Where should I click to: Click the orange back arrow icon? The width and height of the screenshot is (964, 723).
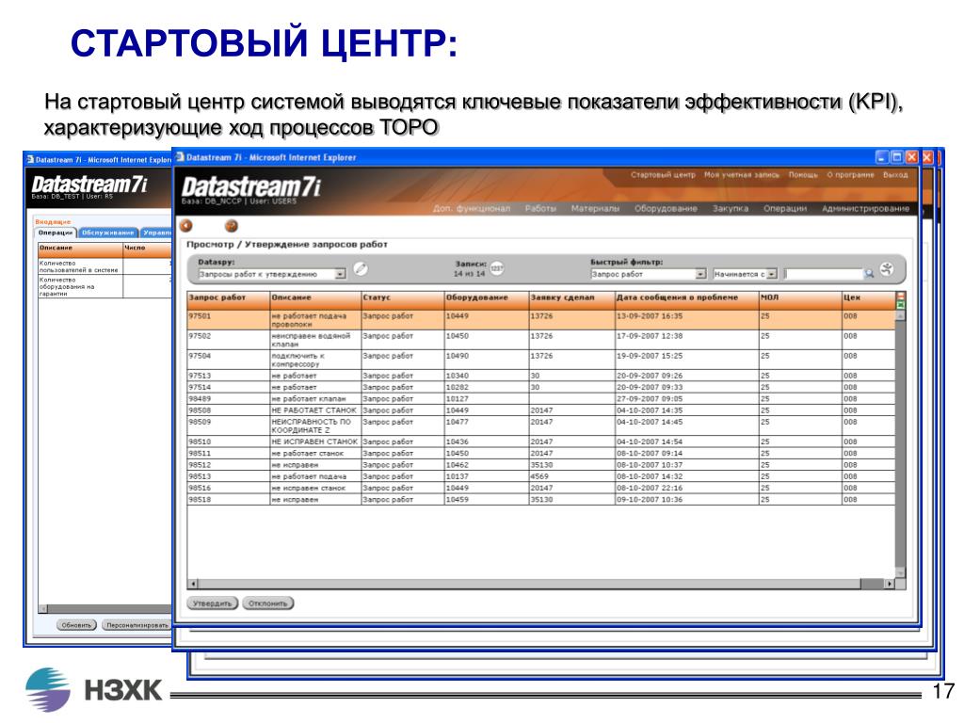[185, 226]
